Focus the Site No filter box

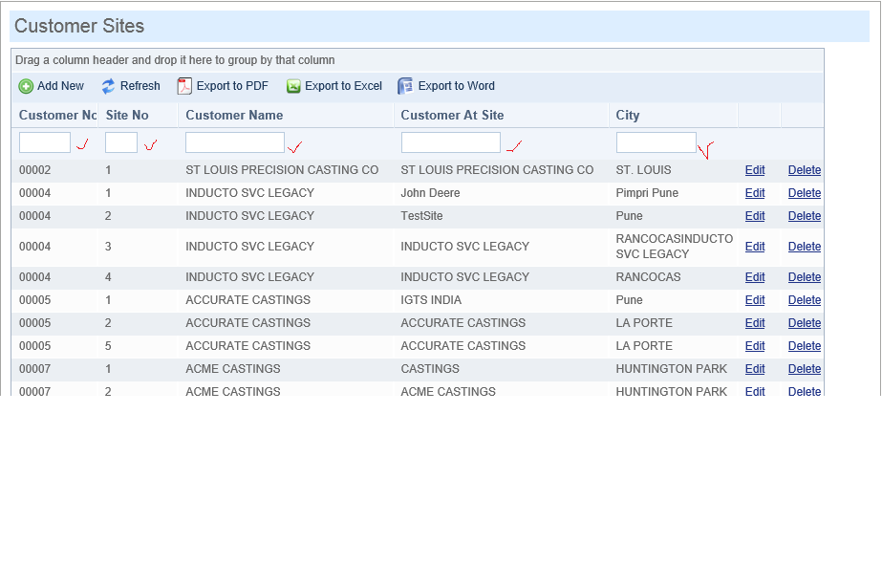pyautogui.click(x=121, y=142)
